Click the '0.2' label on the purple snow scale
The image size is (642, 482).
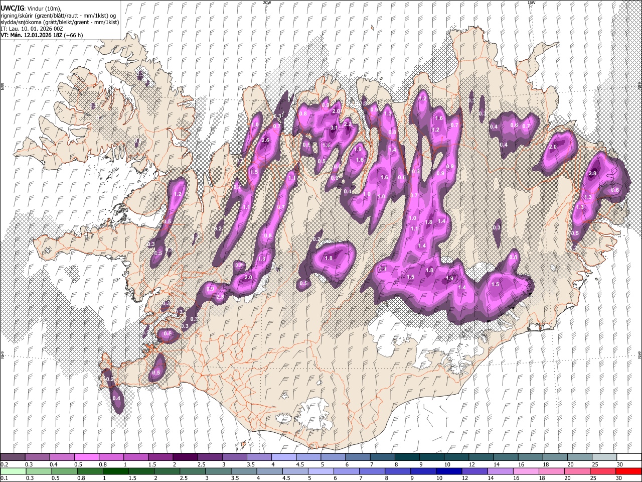click(x=4, y=464)
